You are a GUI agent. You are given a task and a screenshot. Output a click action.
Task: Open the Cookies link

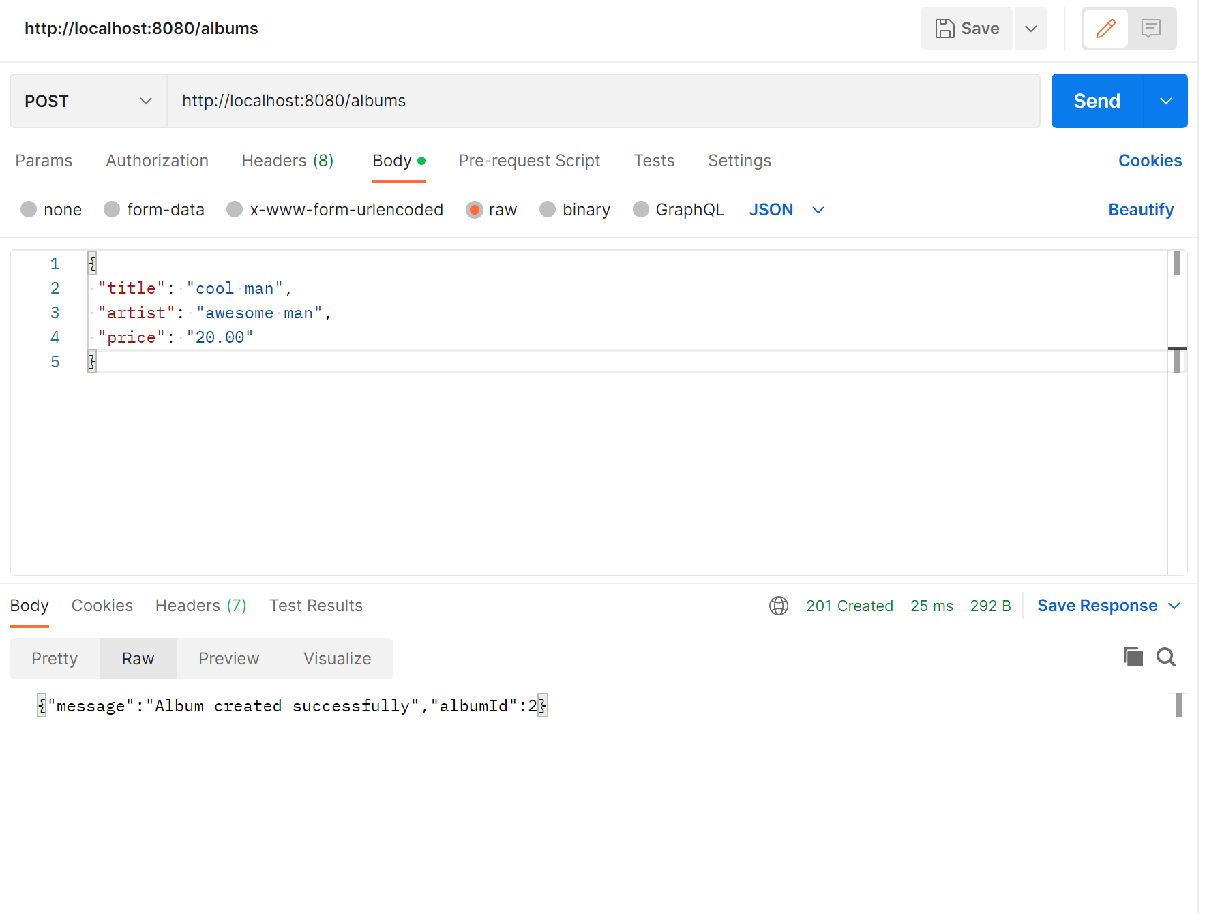tap(1150, 161)
